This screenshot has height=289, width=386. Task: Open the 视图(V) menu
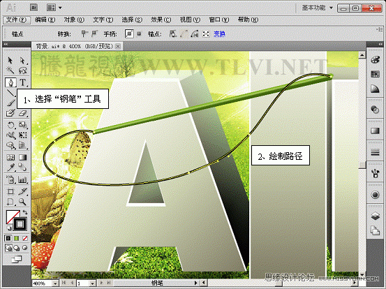click(190, 20)
